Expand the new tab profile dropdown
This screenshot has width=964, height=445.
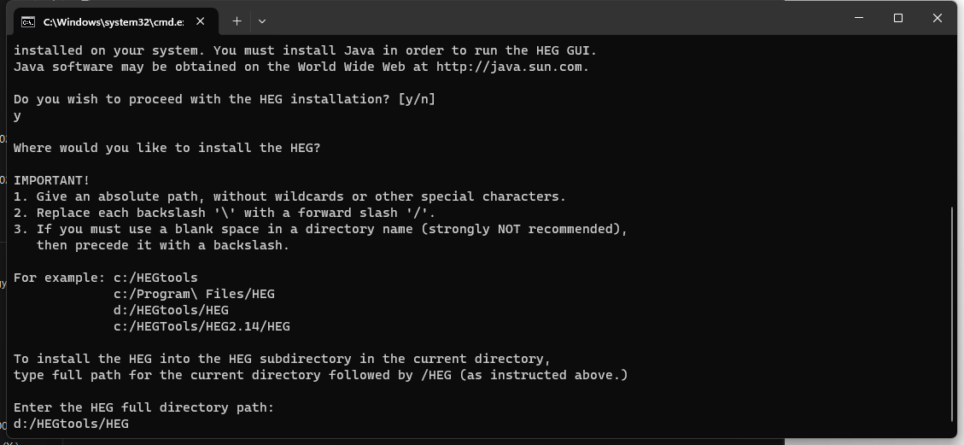click(x=262, y=20)
